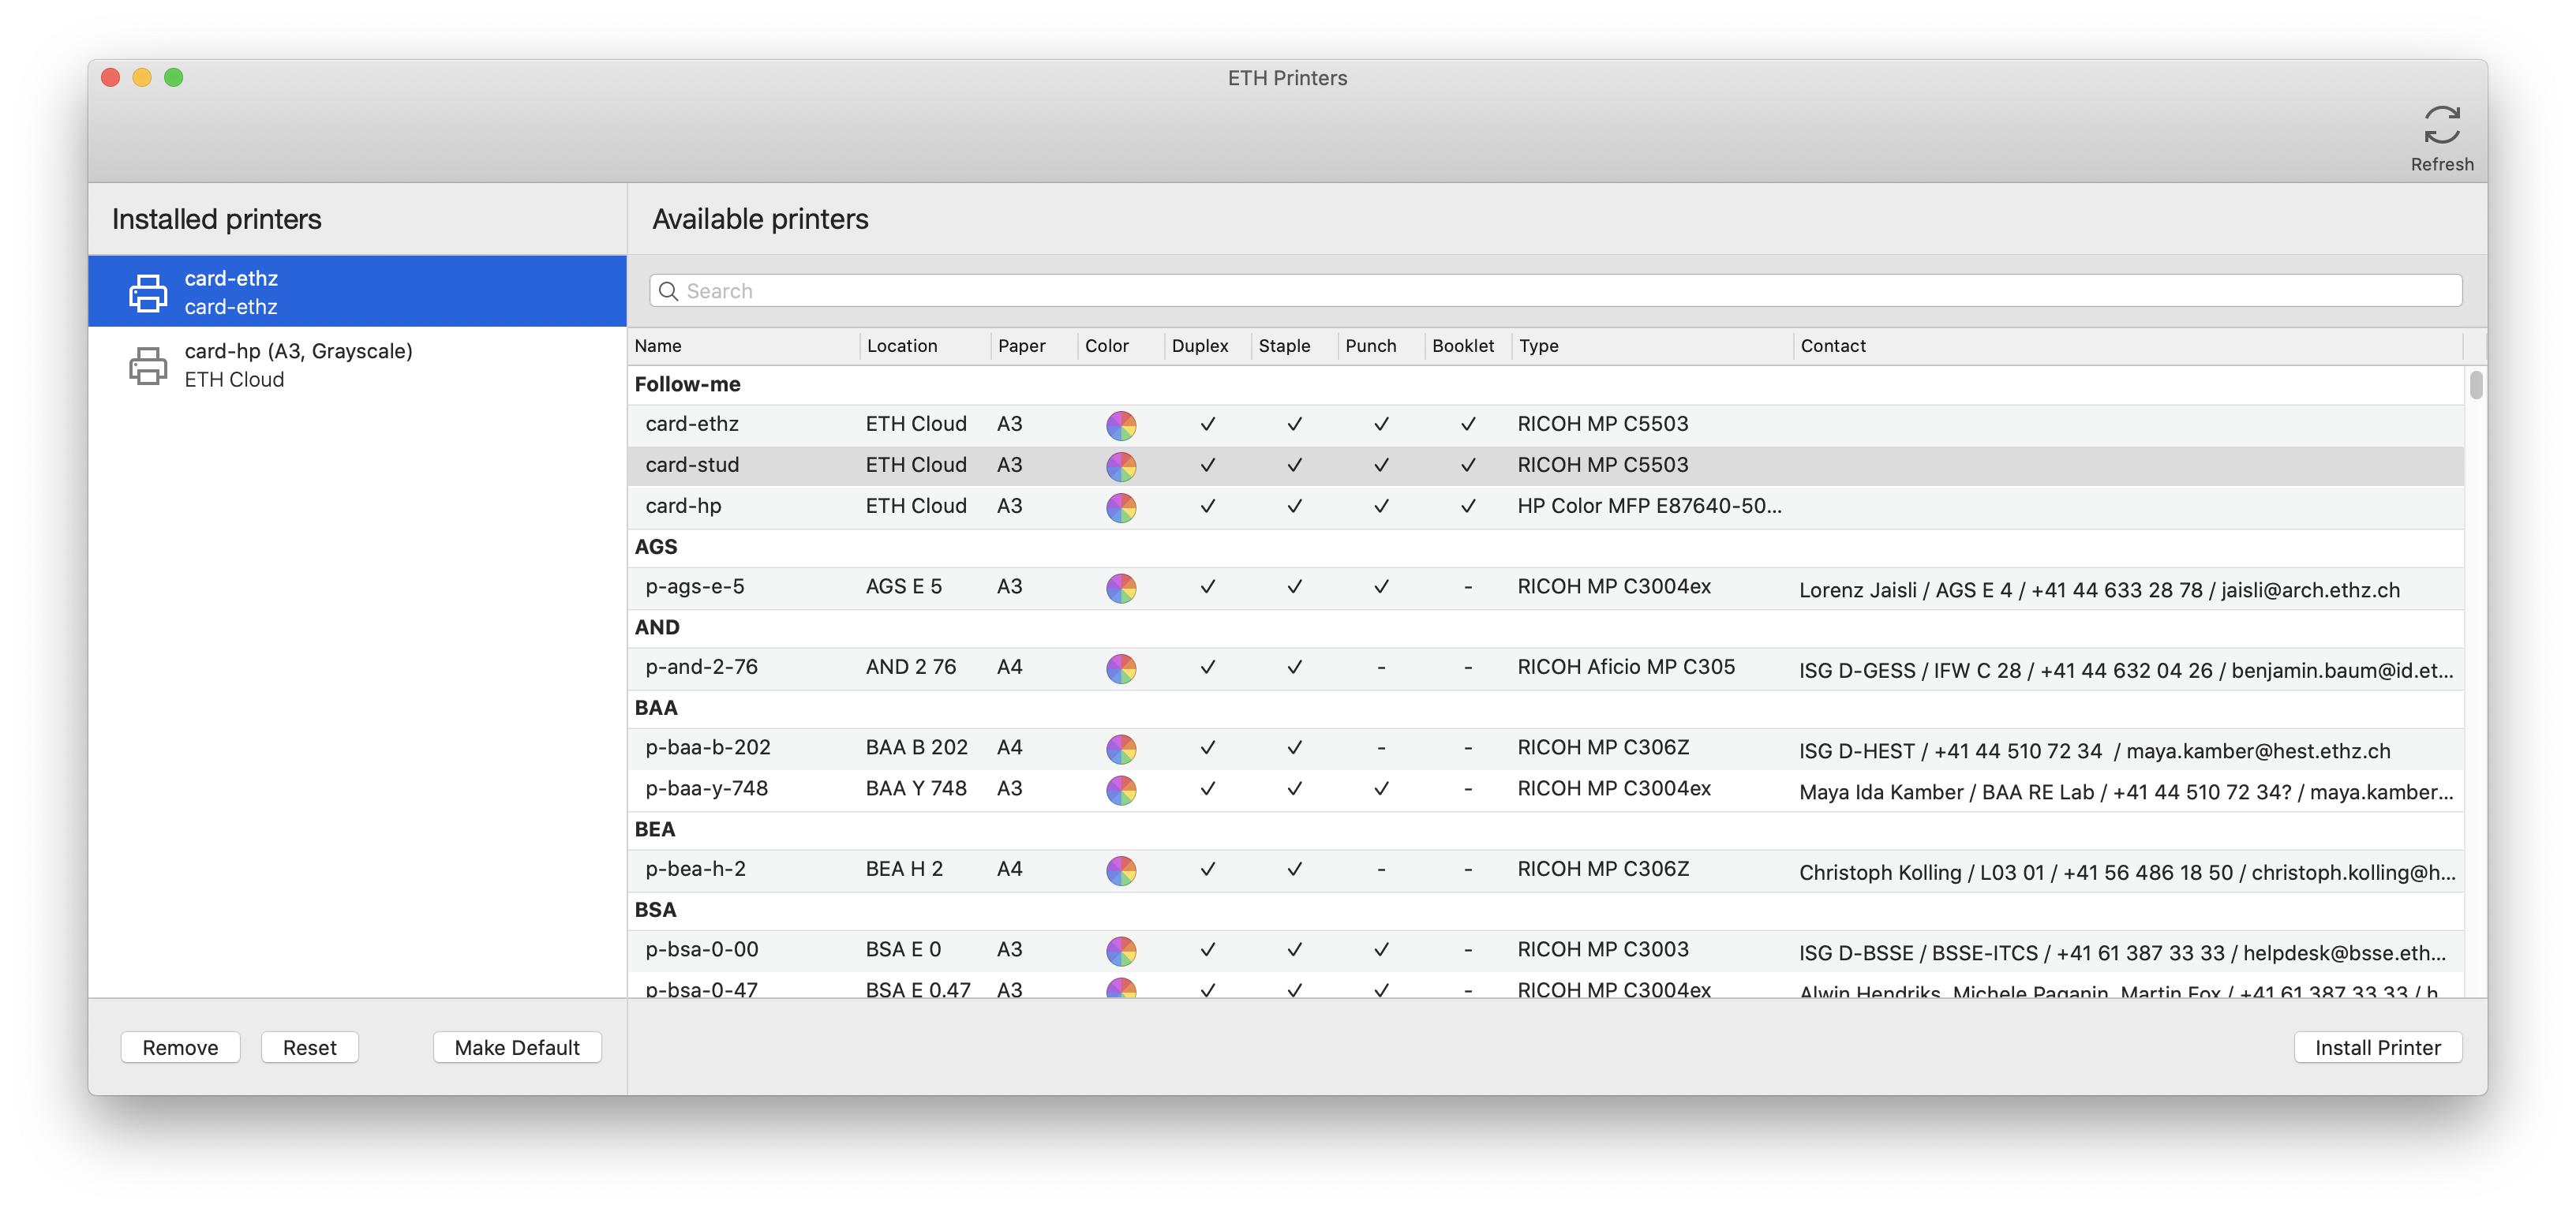The height and width of the screenshot is (1212, 2576).
Task: Click the Punch checkmark for p-ags-e-5
Action: click(x=1381, y=587)
